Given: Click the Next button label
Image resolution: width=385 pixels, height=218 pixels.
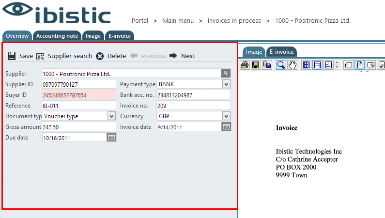Looking at the screenshot, I should point(188,56).
